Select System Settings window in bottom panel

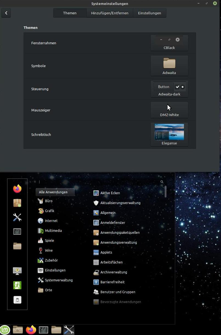click(x=69, y=330)
